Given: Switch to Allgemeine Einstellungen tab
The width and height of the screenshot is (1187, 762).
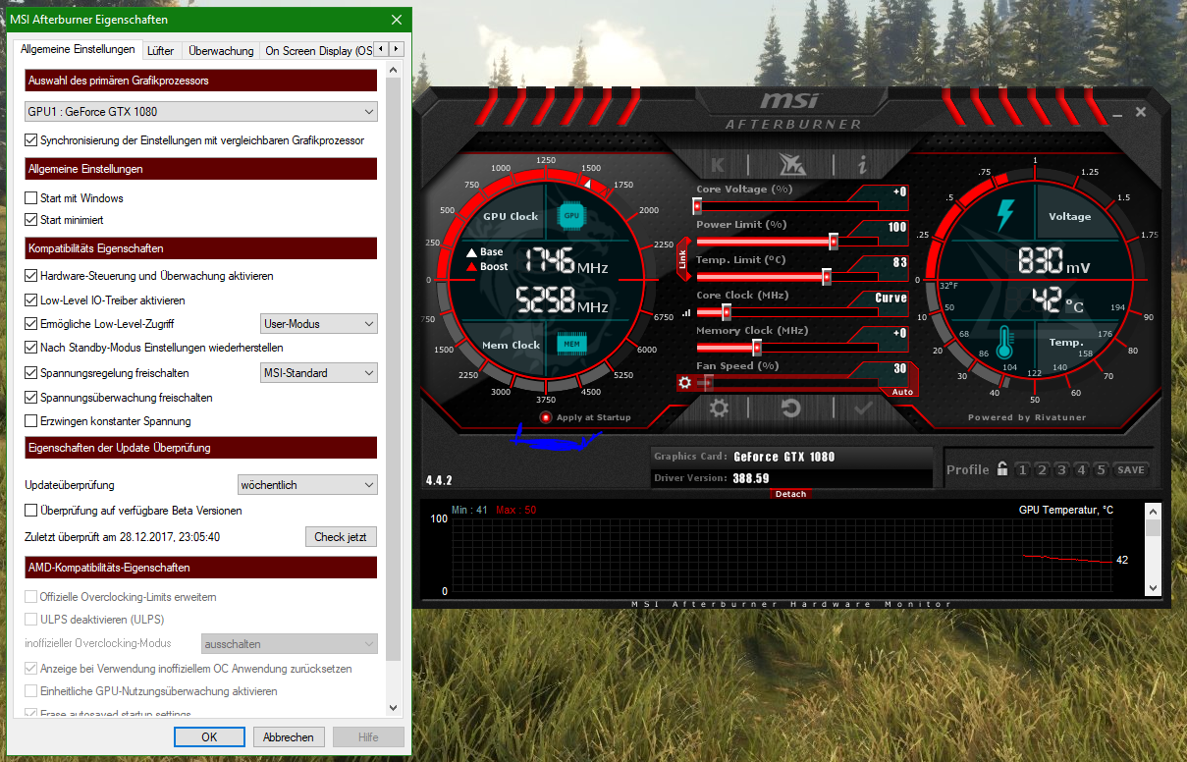Looking at the screenshot, I should click(78, 50).
